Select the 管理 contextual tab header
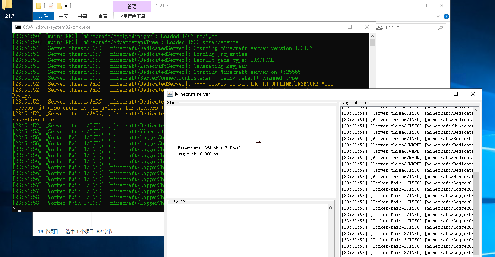Viewport: 495px width, 257px height. (132, 6)
